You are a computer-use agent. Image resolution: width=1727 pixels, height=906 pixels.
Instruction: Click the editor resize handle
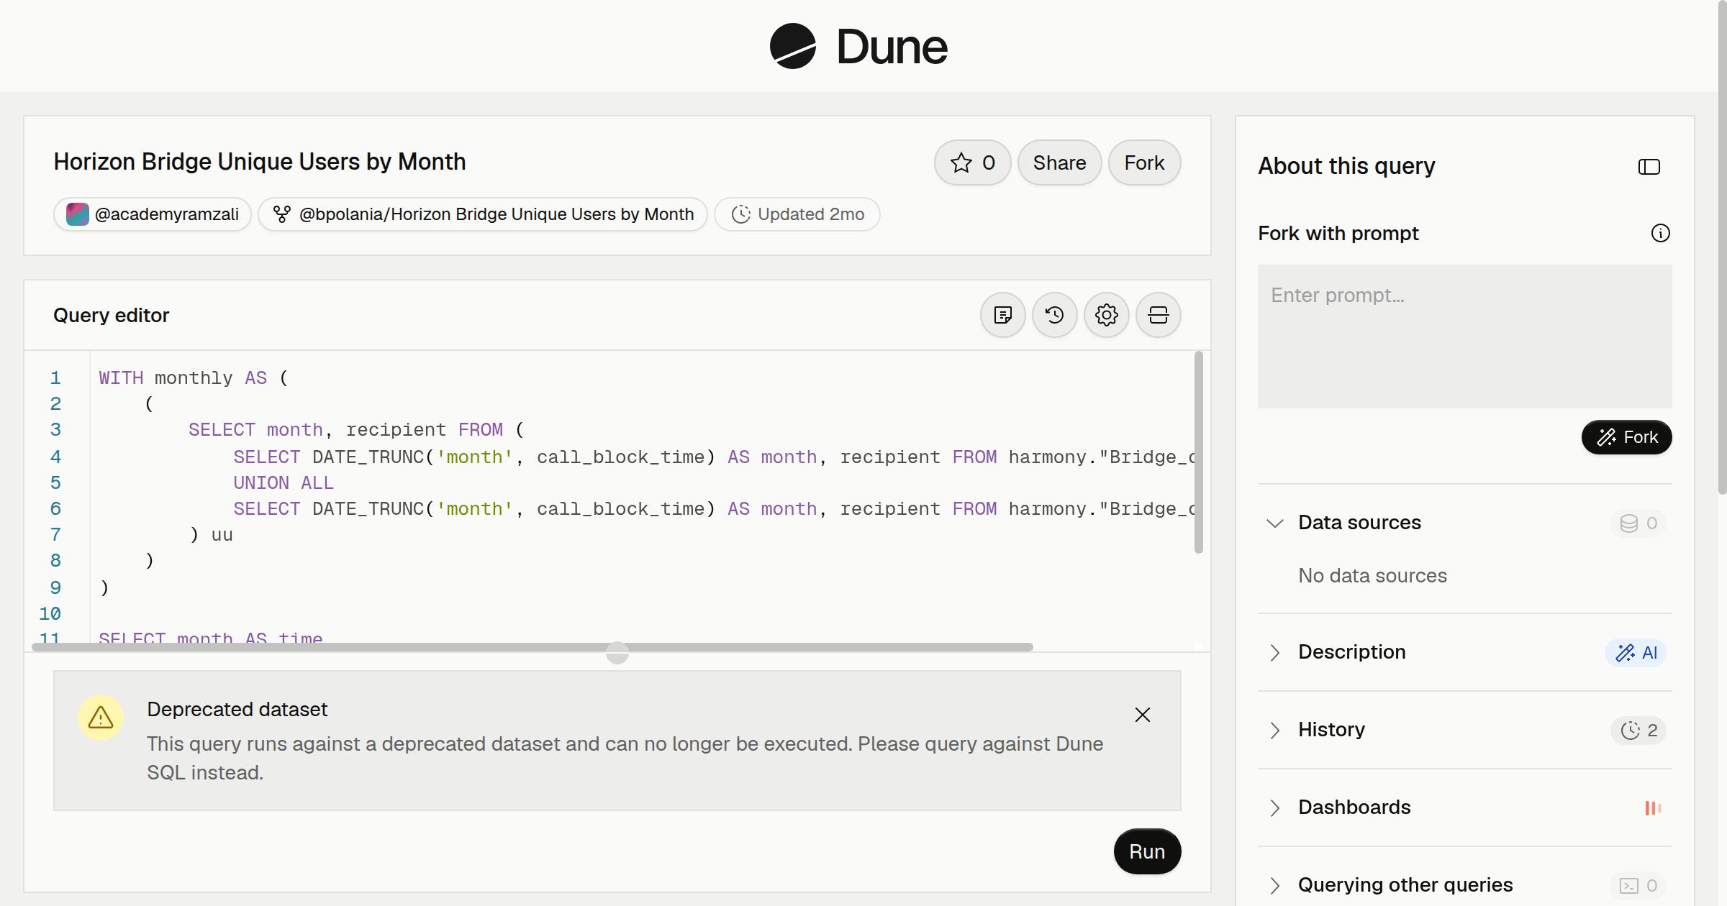tap(617, 653)
